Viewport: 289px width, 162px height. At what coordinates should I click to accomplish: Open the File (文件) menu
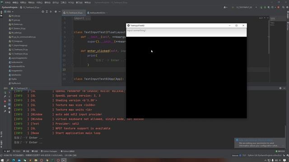[x=8, y=3]
